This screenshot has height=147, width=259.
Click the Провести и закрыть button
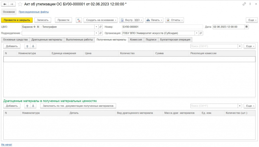point(17,20)
